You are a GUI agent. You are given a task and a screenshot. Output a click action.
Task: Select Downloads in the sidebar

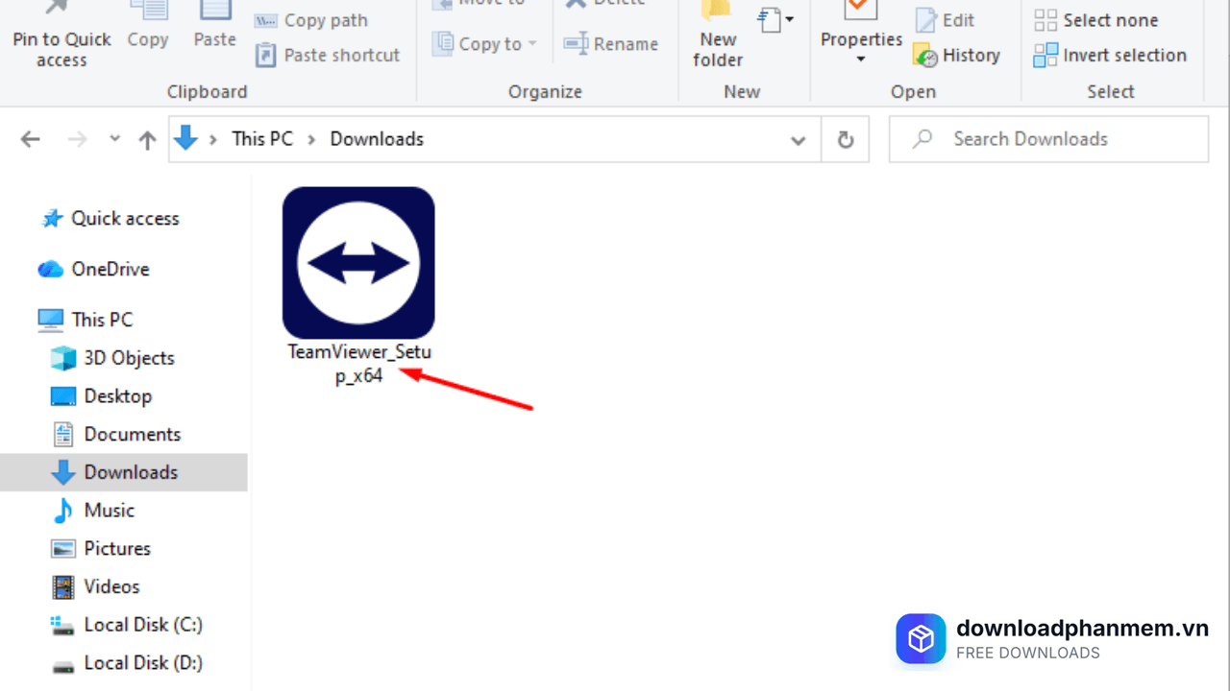click(x=124, y=472)
